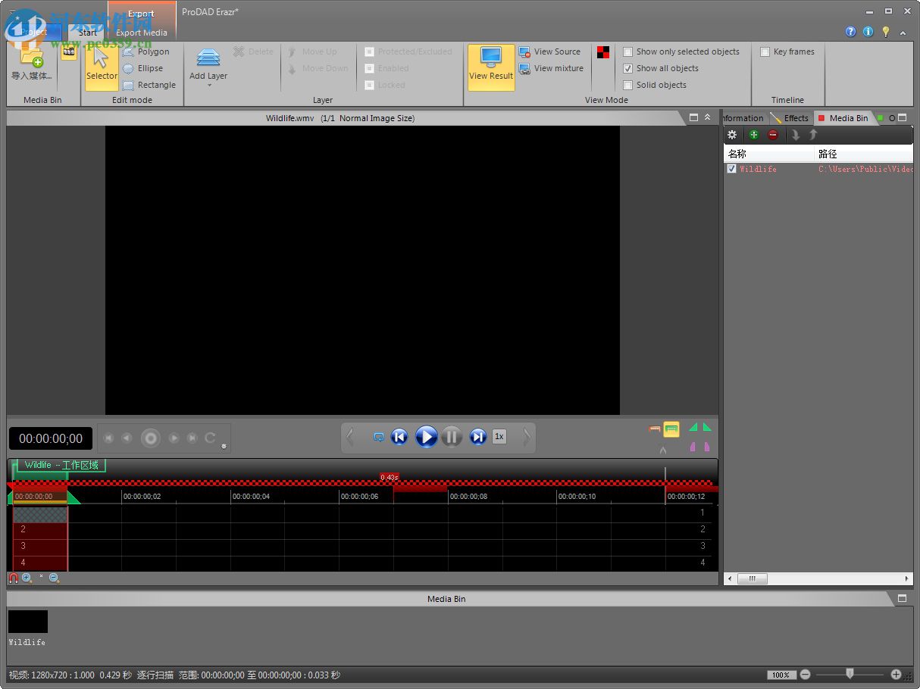Screen dimensions: 920x689
Task: Open the blue question mark Help icon
Action: 850,32
